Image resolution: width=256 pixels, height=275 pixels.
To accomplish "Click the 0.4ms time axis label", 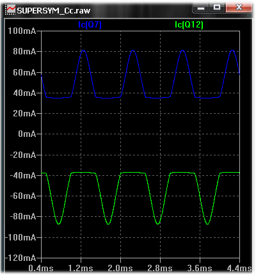I will click(41, 268).
